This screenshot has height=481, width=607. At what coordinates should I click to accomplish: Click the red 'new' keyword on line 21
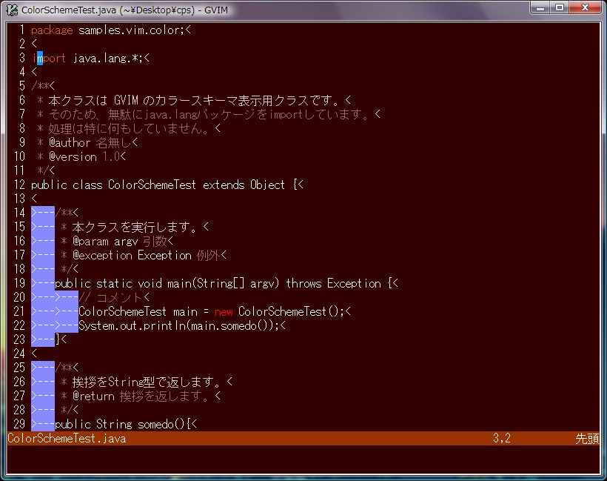pyautogui.click(x=224, y=312)
